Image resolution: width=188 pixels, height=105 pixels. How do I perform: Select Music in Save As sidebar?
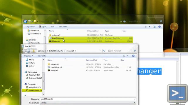point(30,60)
